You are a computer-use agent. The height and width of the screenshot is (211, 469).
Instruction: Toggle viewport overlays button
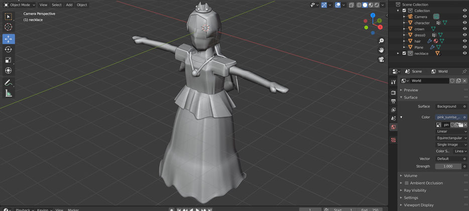[x=338, y=5]
